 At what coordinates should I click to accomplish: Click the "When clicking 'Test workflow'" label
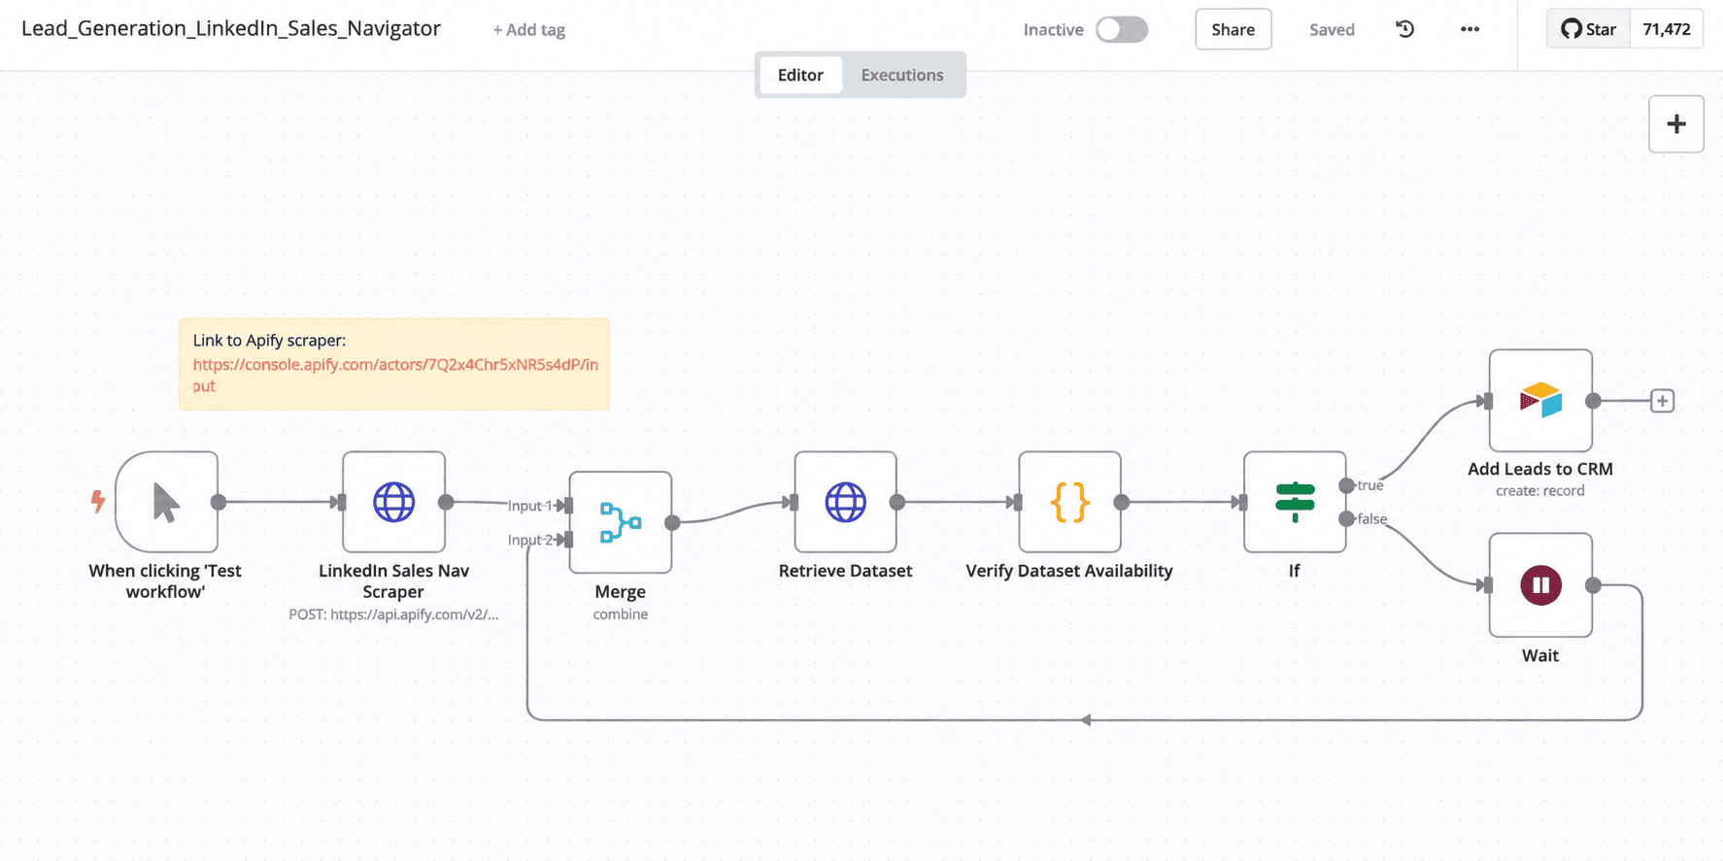(165, 580)
